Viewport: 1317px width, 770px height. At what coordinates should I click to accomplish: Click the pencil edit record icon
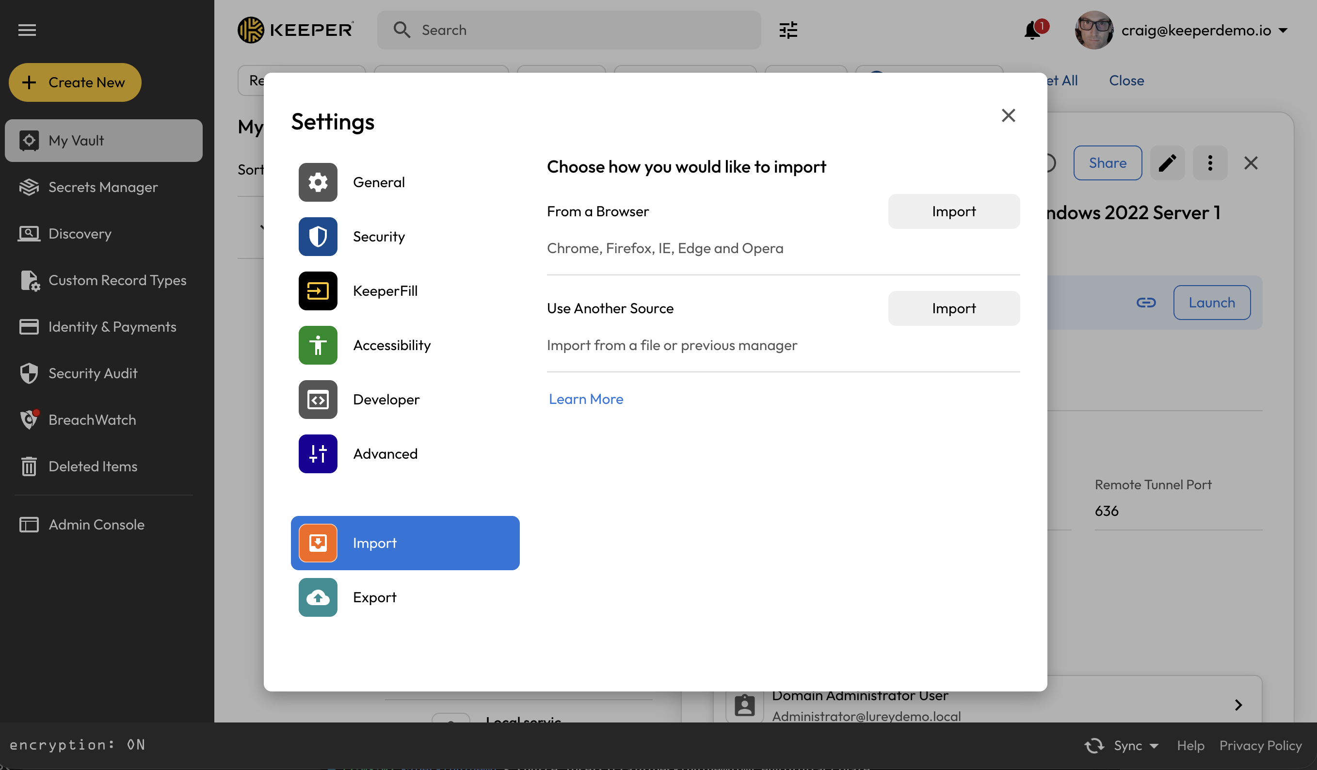point(1168,163)
